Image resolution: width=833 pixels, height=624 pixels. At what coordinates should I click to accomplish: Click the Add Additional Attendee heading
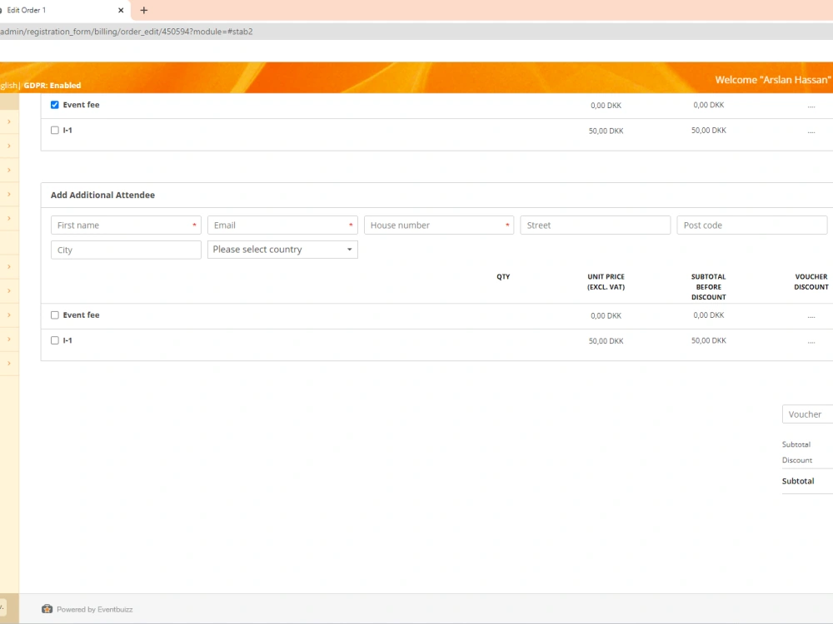click(x=102, y=196)
